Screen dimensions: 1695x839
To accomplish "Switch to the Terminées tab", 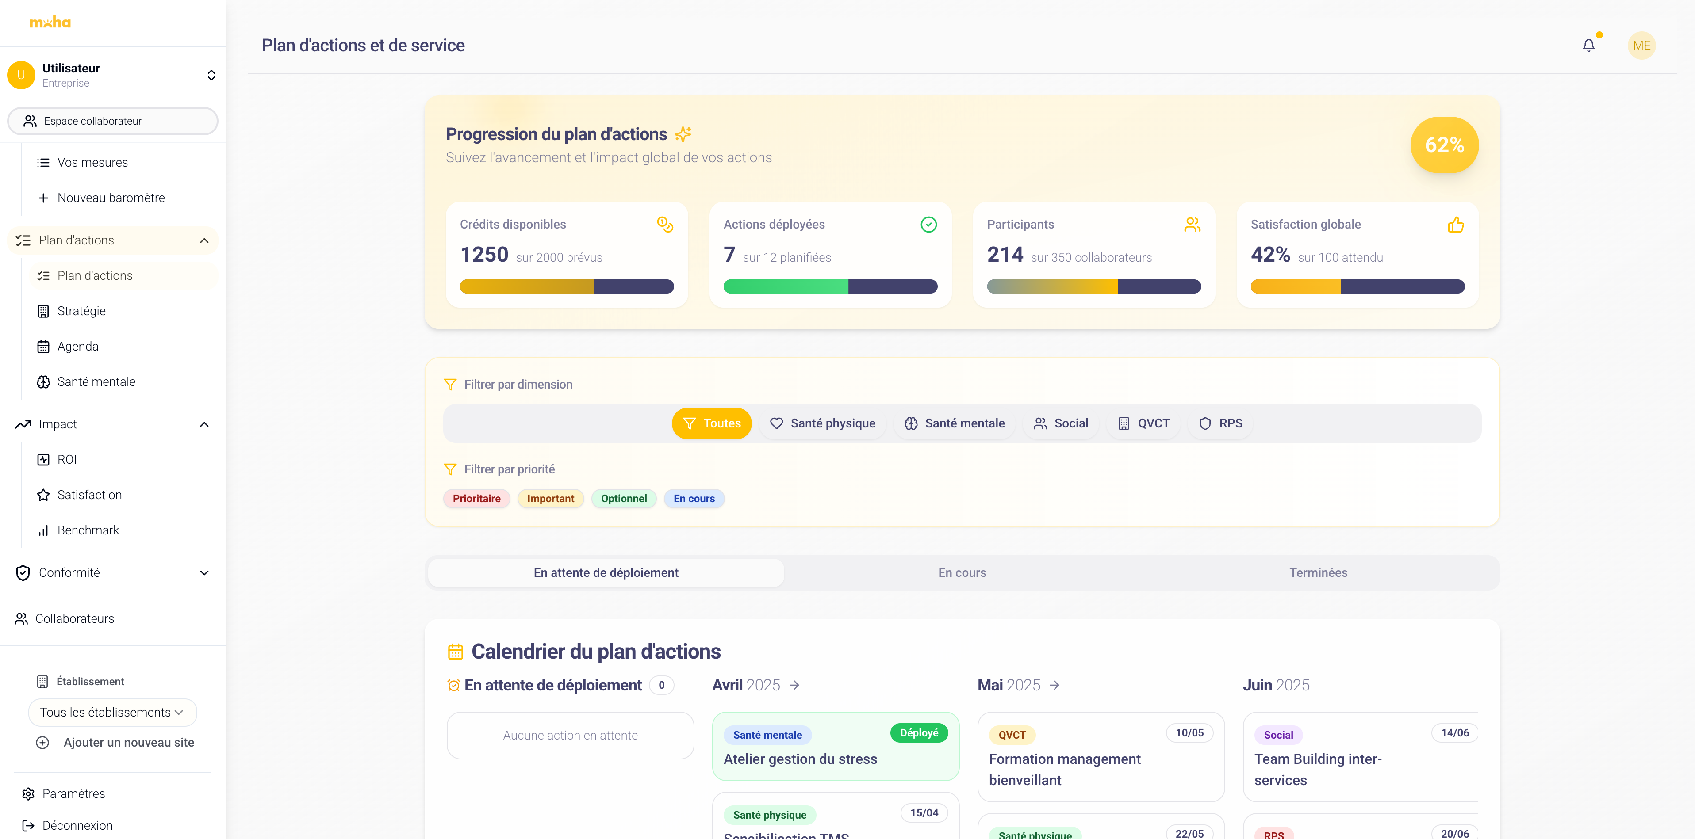I will tap(1317, 573).
